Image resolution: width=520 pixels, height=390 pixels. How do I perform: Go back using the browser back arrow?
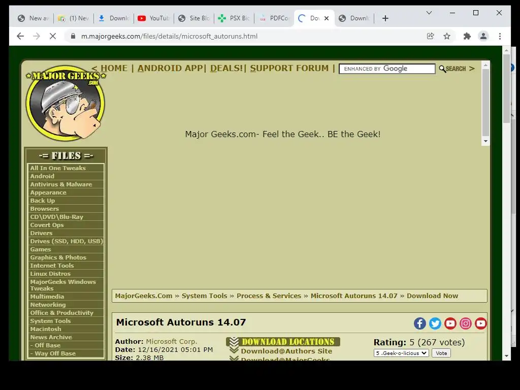20,36
